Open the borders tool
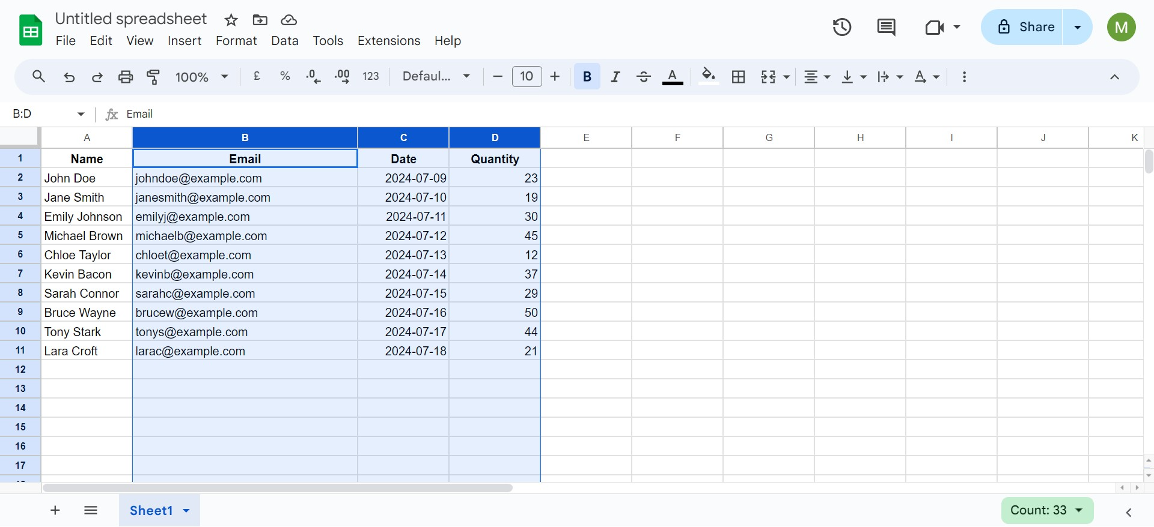The image size is (1154, 527). pyautogui.click(x=738, y=77)
